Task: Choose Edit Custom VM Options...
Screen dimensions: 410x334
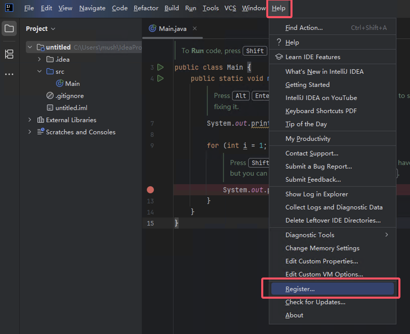Action: [333, 274]
